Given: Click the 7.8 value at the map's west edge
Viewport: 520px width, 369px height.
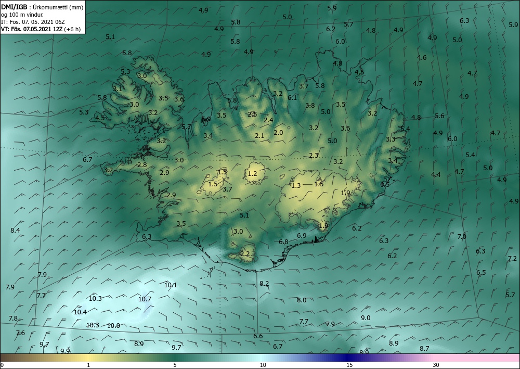Looking at the screenshot, I should click(13, 318).
